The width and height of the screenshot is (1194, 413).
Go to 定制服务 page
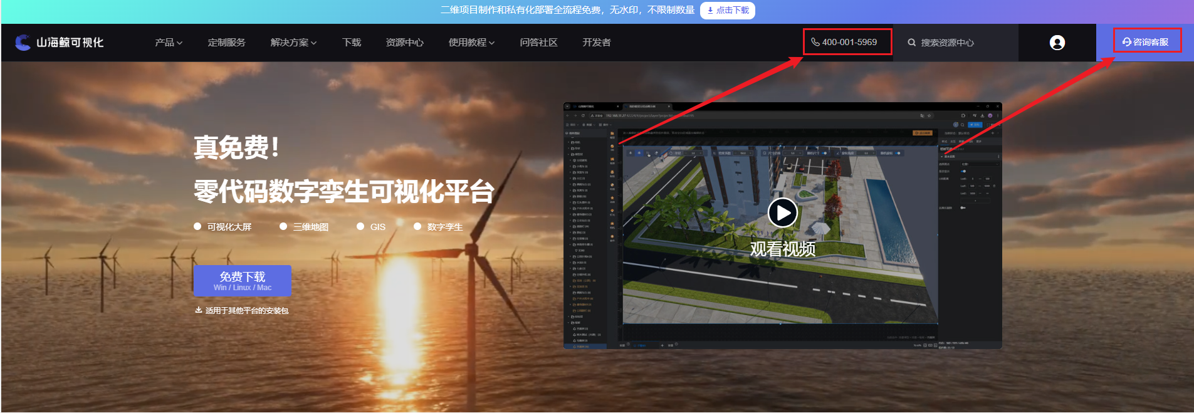[226, 43]
